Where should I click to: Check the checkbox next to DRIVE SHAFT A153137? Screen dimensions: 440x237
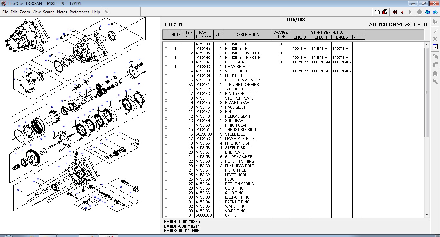tap(166, 62)
